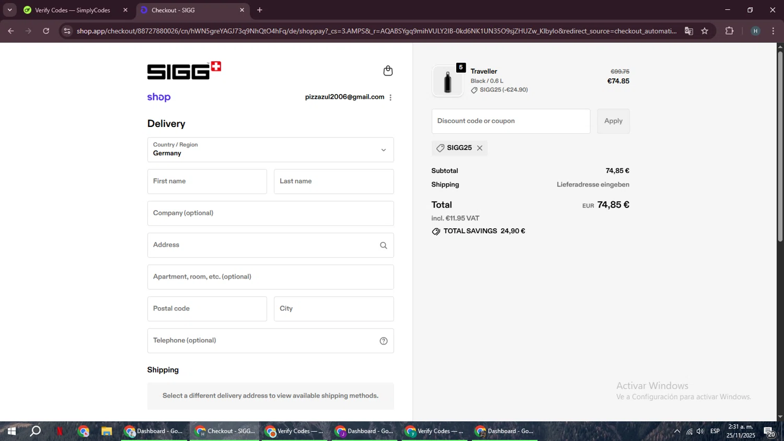View site information icon in address bar
Screen dimensions: 784x441
click(67, 31)
